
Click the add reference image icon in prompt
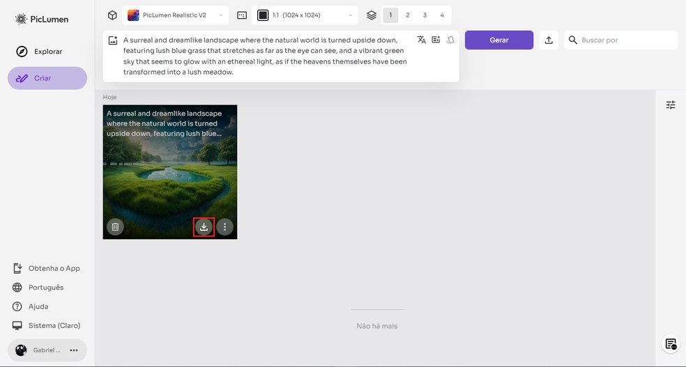click(x=113, y=40)
